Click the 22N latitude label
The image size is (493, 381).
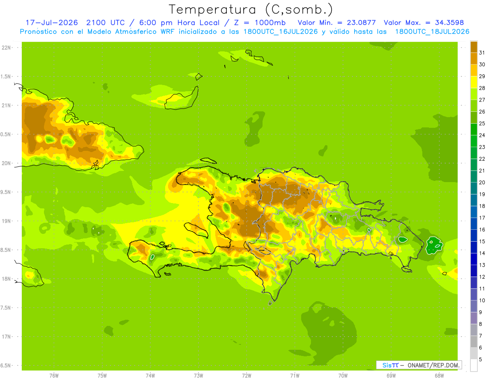coord(6,47)
